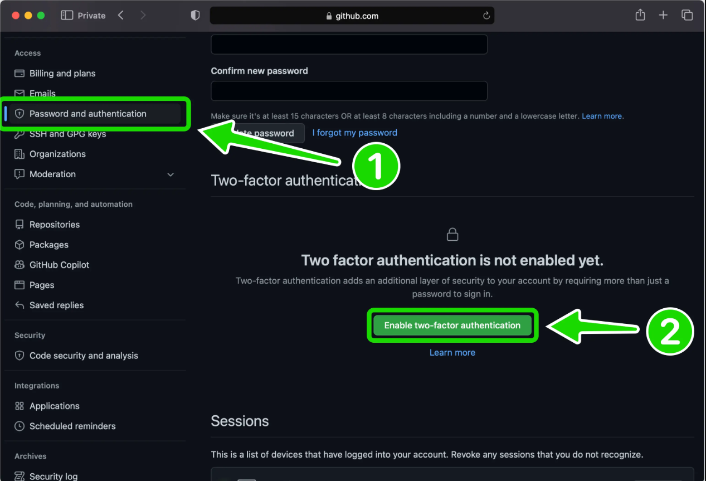Click the Confirm new password field

click(x=349, y=91)
